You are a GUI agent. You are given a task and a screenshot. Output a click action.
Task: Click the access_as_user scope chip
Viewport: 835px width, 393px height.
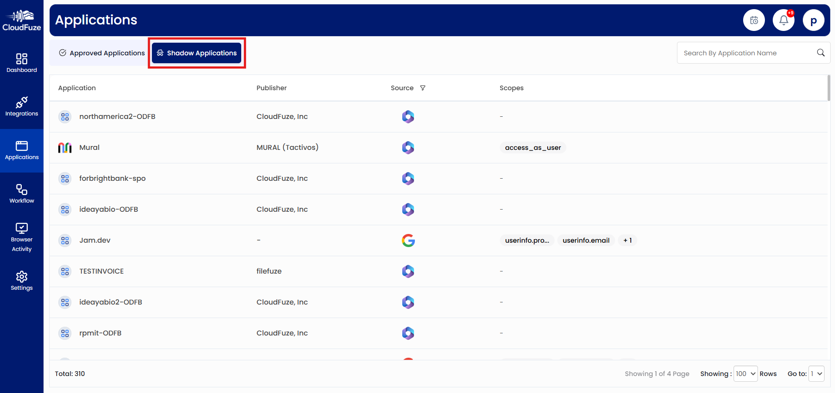(x=532, y=147)
